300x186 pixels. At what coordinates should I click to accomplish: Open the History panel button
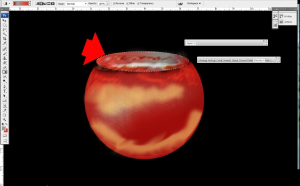click(x=286, y=16)
